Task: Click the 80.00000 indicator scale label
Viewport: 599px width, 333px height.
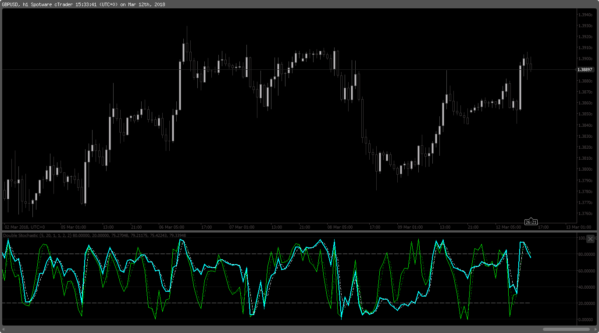Action: pyautogui.click(x=587, y=254)
